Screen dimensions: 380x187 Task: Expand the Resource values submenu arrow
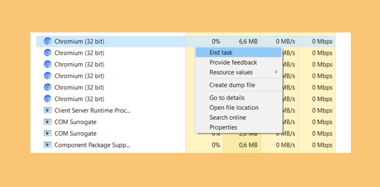(276, 72)
